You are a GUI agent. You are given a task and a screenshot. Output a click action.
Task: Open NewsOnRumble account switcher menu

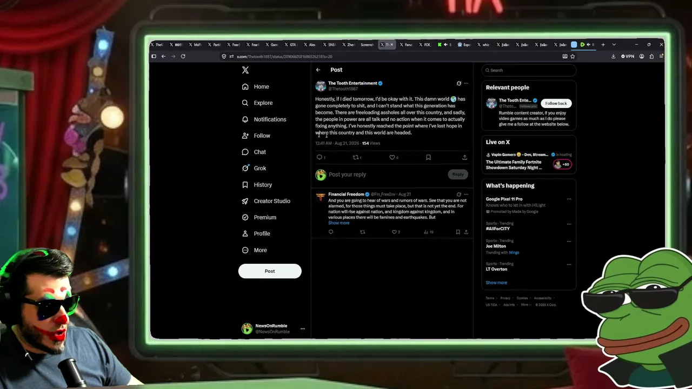303,328
